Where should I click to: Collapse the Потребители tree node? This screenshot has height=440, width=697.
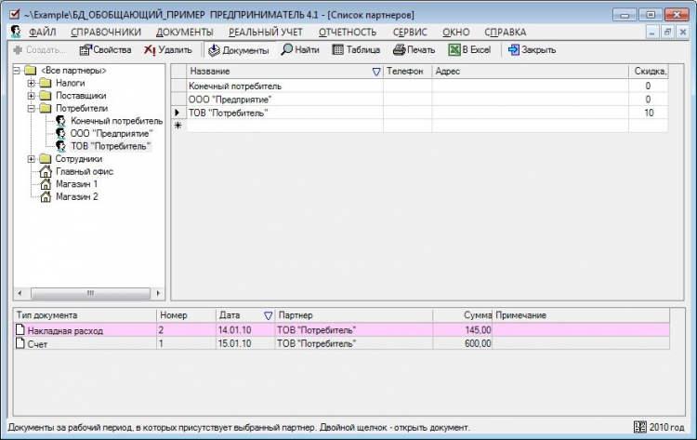tap(31, 108)
